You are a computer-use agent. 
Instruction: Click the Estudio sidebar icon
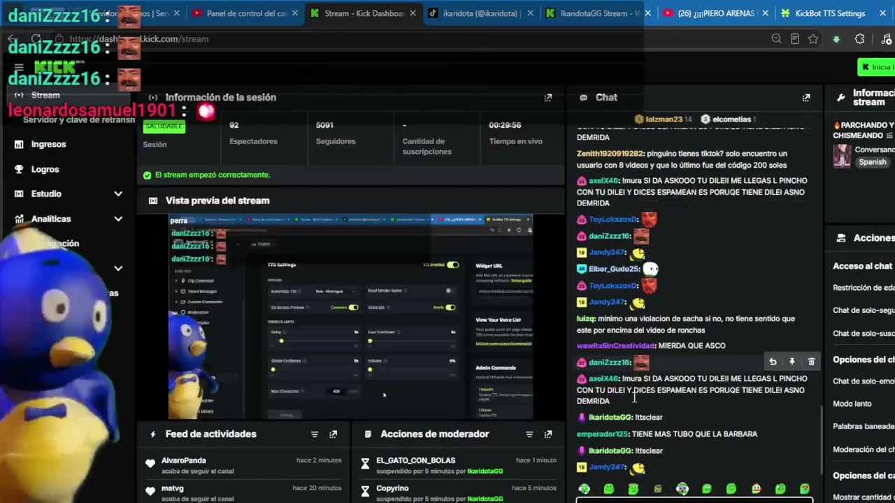point(19,194)
